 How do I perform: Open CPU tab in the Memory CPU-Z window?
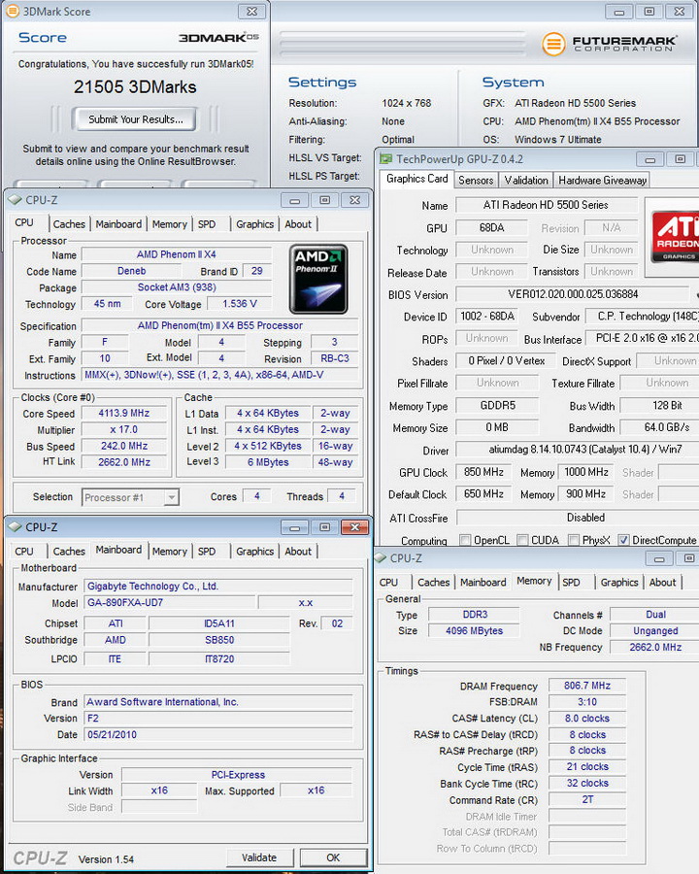point(388,583)
